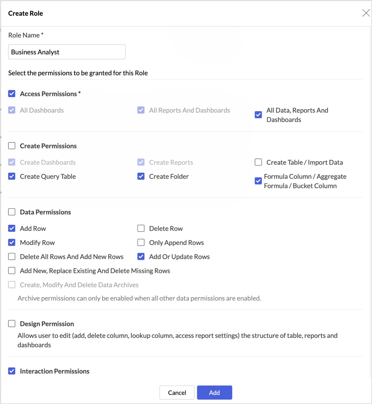This screenshot has width=372, height=404.
Task: Uncheck the Create Folder checkbox
Action: click(141, 176)
